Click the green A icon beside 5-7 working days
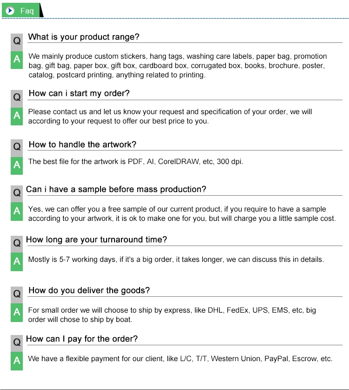 click(x=17, y=262)
